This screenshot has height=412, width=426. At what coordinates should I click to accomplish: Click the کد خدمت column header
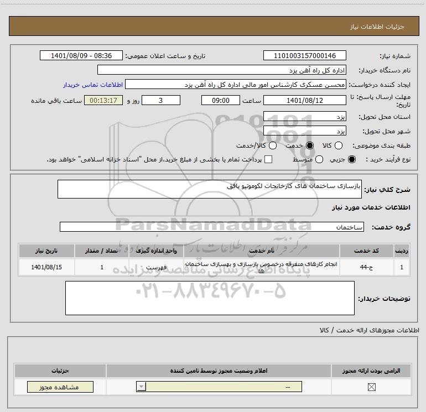pyautogui.click(x=366, y=251)
